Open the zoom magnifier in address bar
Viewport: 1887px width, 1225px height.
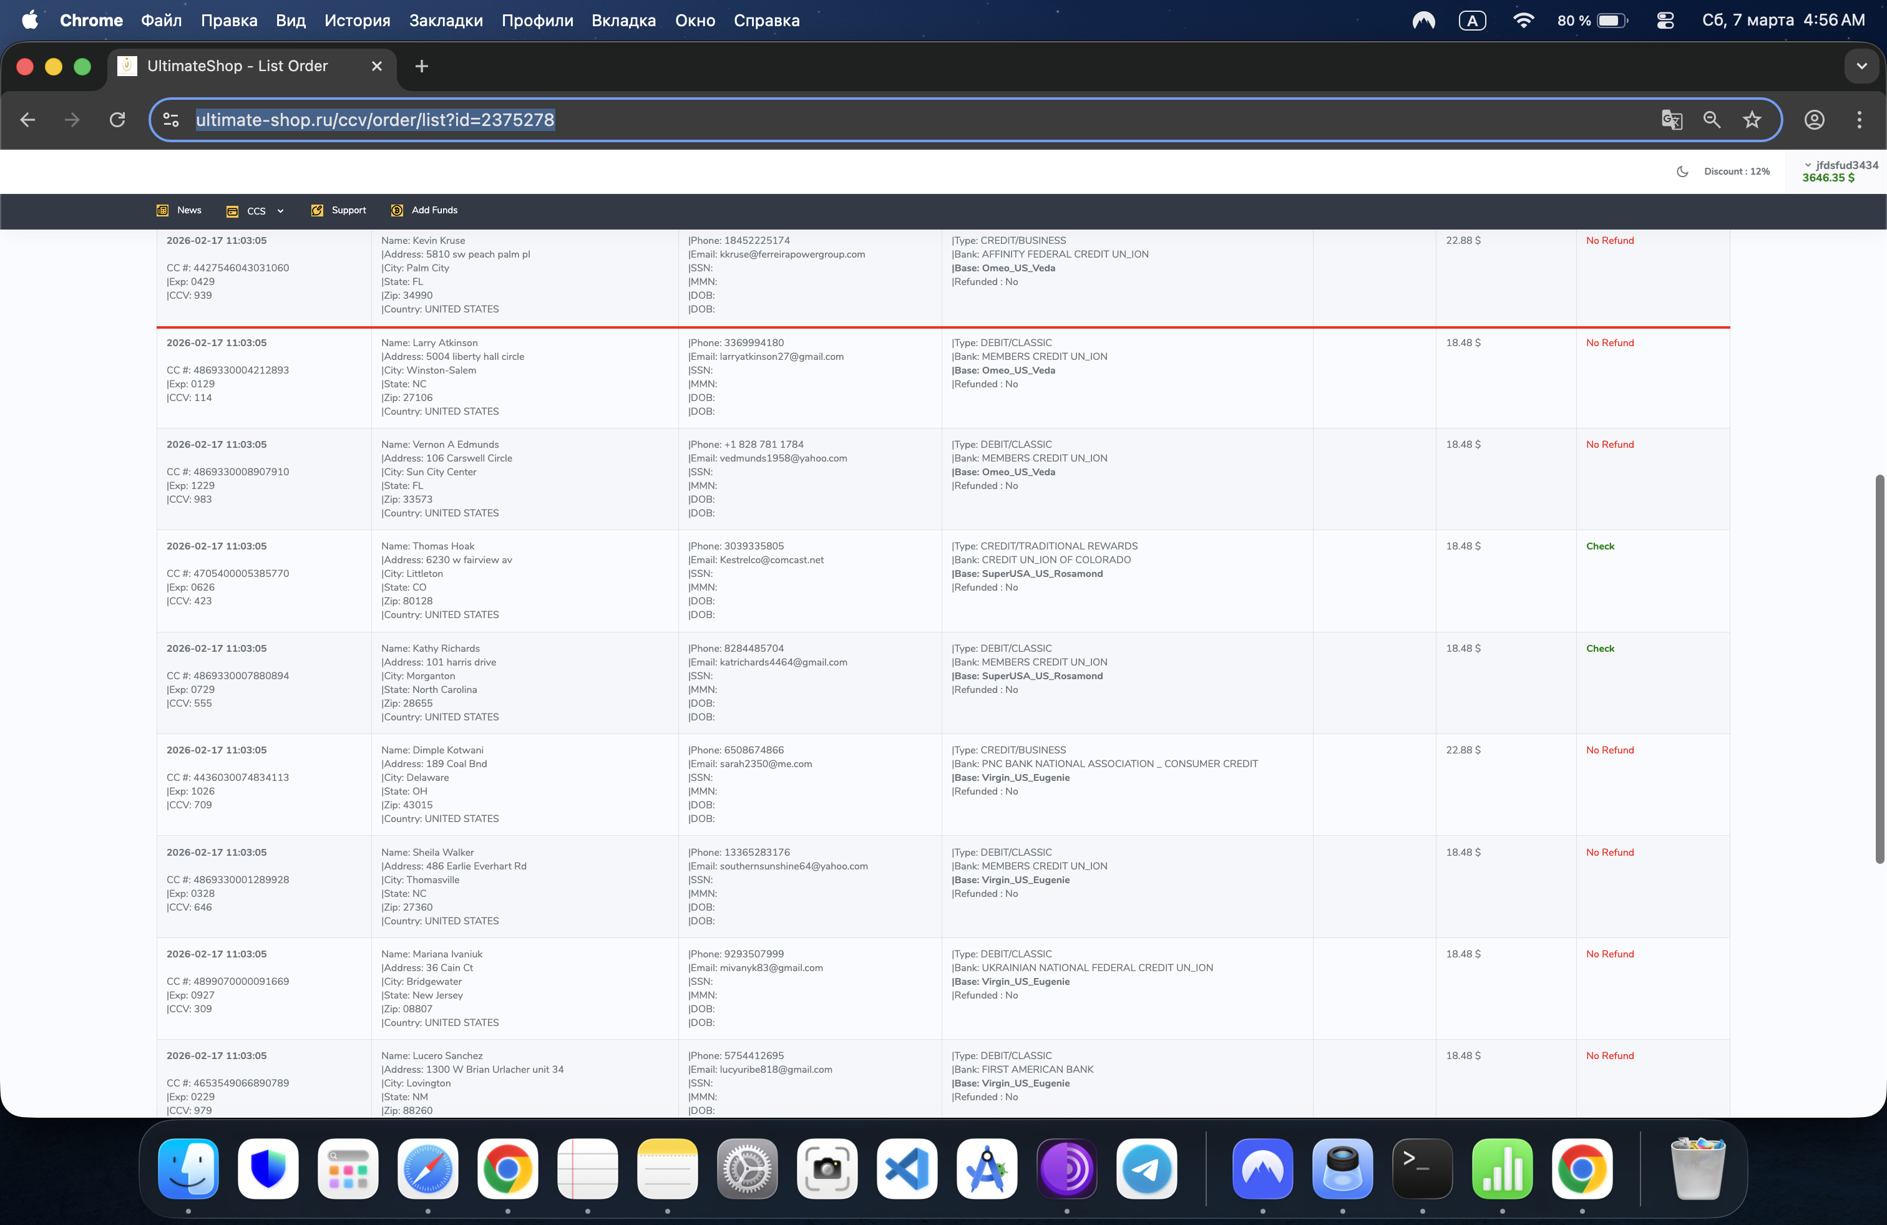(1712, 120)
